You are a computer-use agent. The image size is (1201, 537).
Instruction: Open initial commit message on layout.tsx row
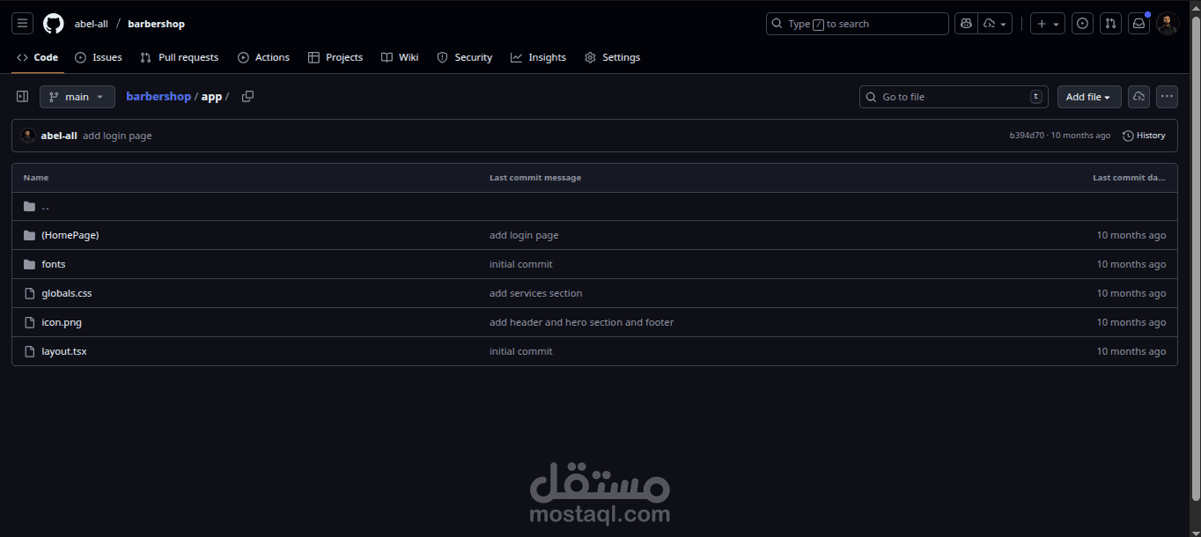click(521, 351)
